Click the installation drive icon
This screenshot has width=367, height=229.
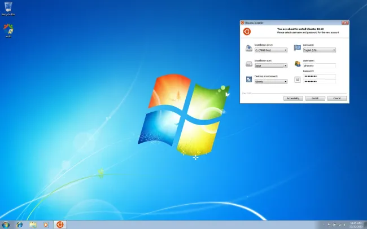coord(249,48)
